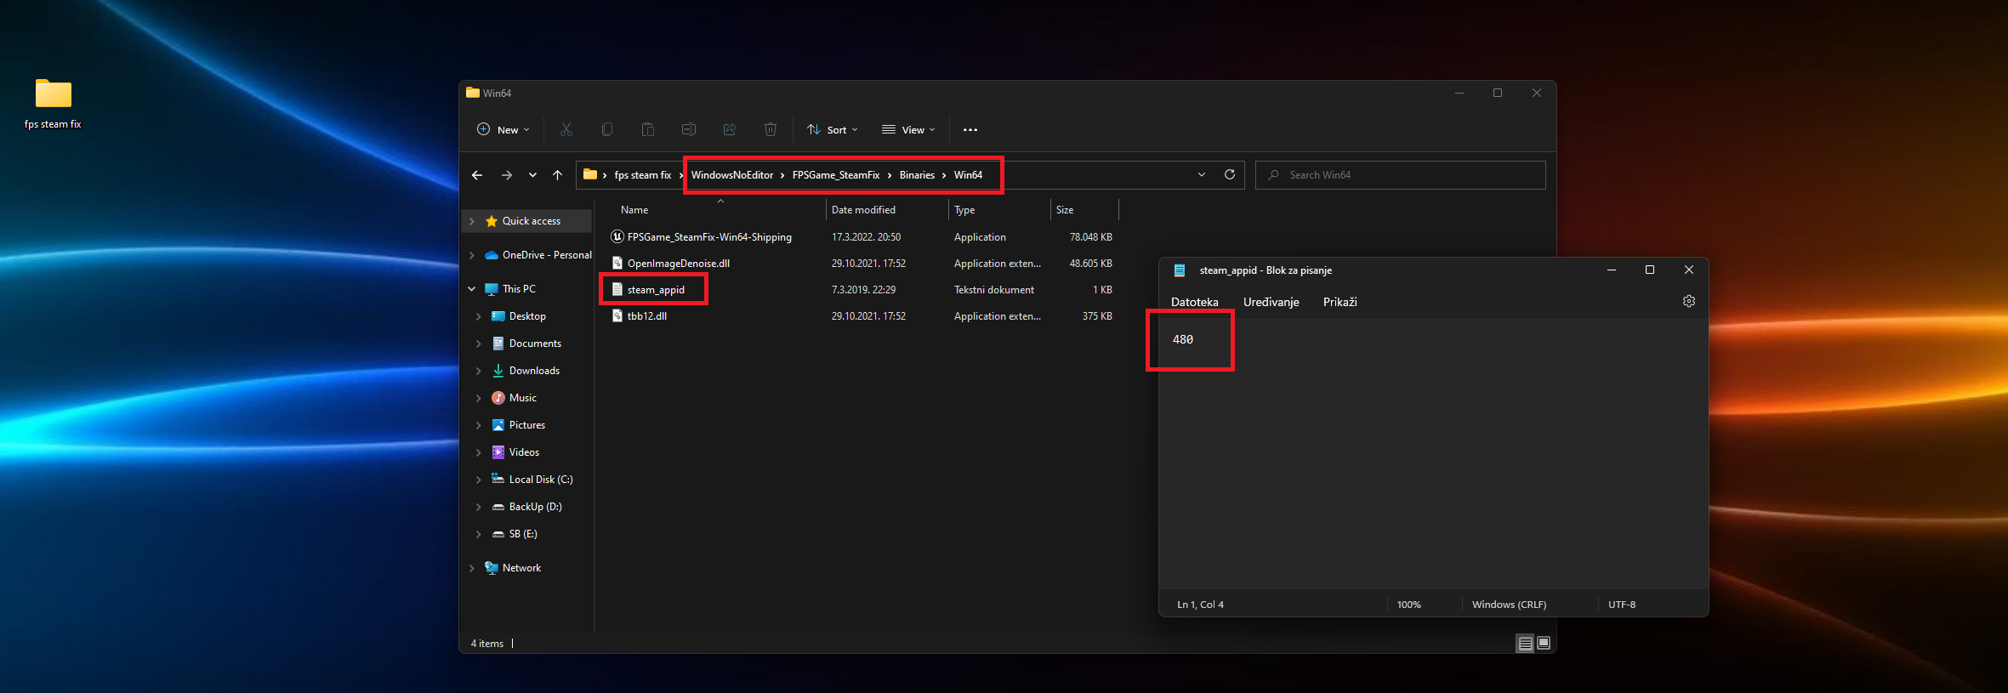The height and width of the screenshot is (693, 2008).
Task: Click the New button in Explorer
Action: [503, 129]
